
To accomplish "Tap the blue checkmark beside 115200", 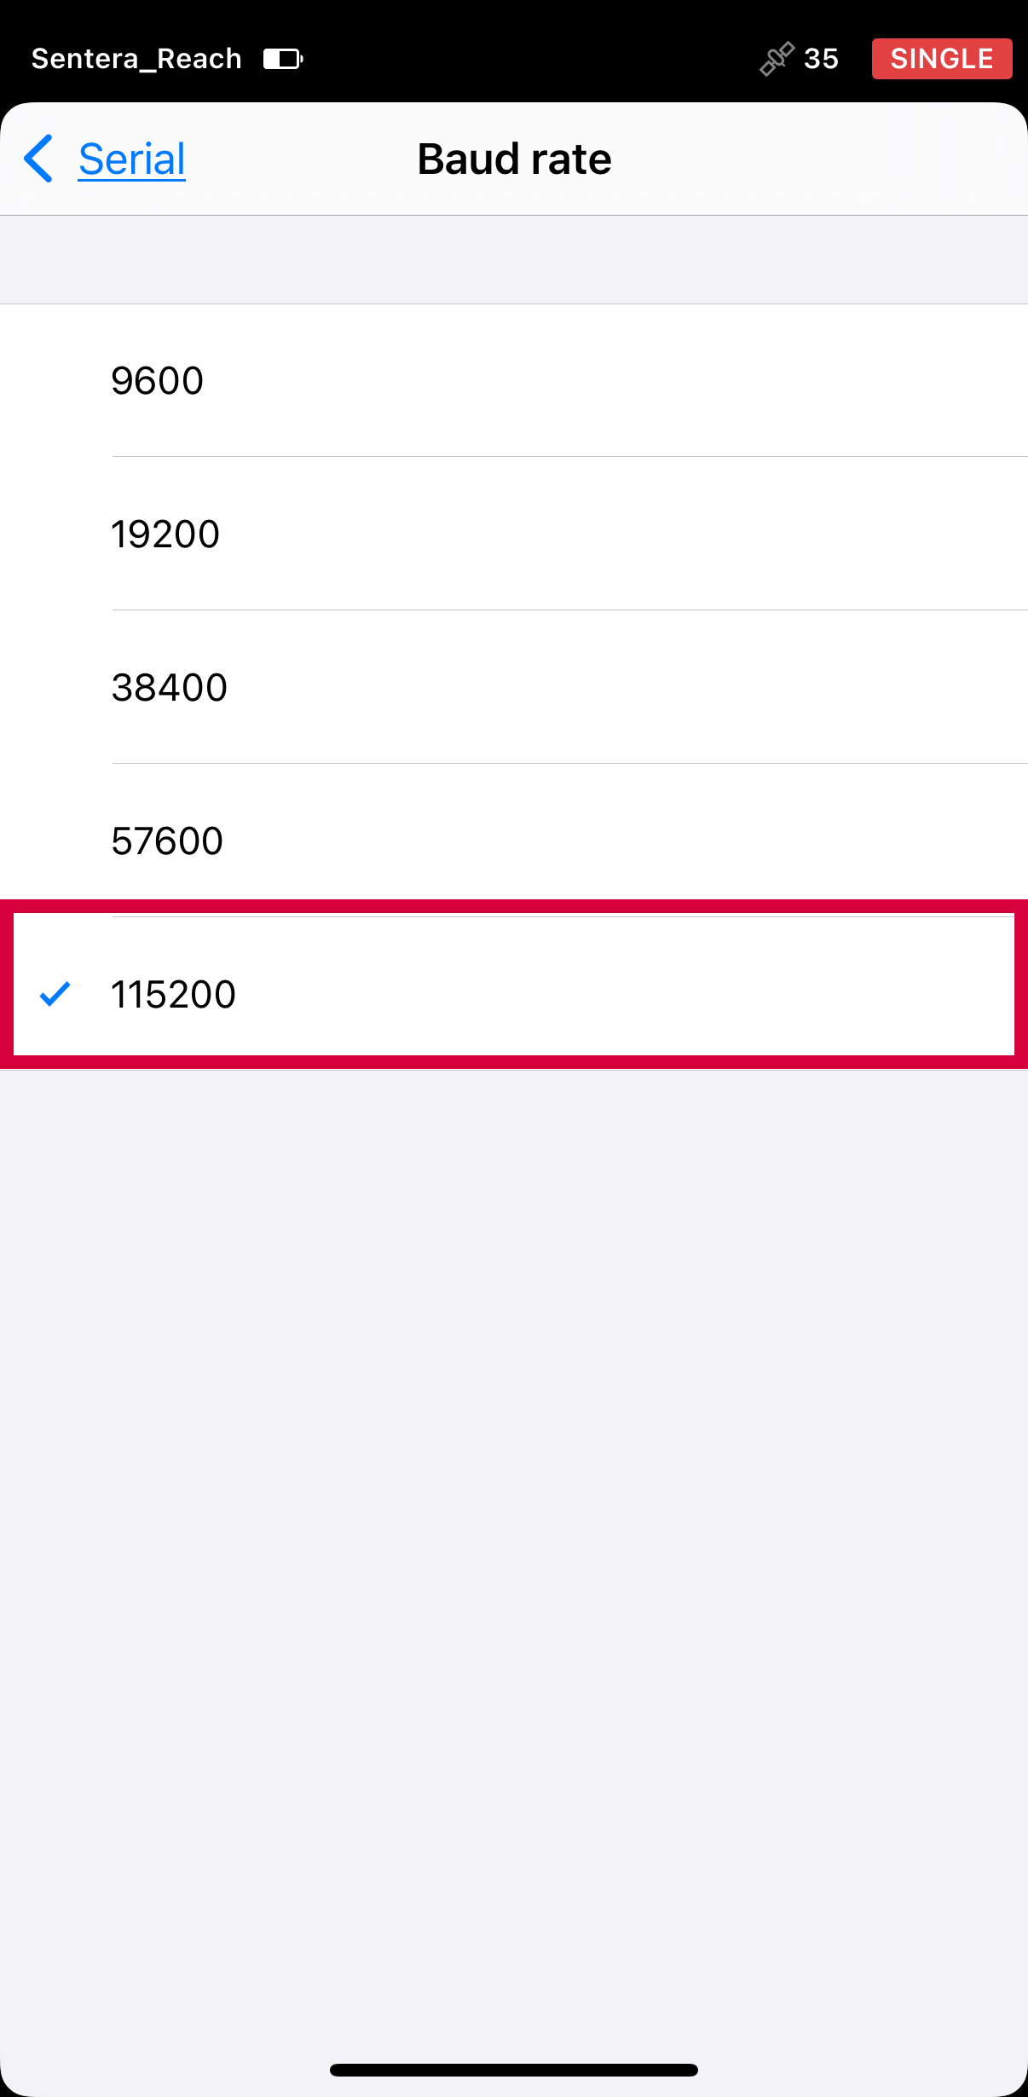I will [x=55, y=994].
